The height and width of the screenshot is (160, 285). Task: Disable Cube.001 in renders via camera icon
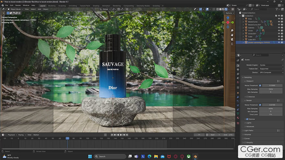[x=282, y=39]
